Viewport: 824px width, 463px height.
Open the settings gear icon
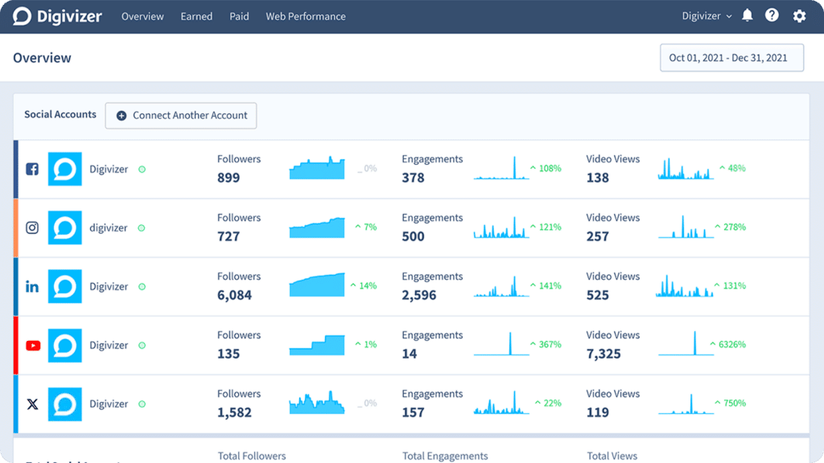coord(799,16)
